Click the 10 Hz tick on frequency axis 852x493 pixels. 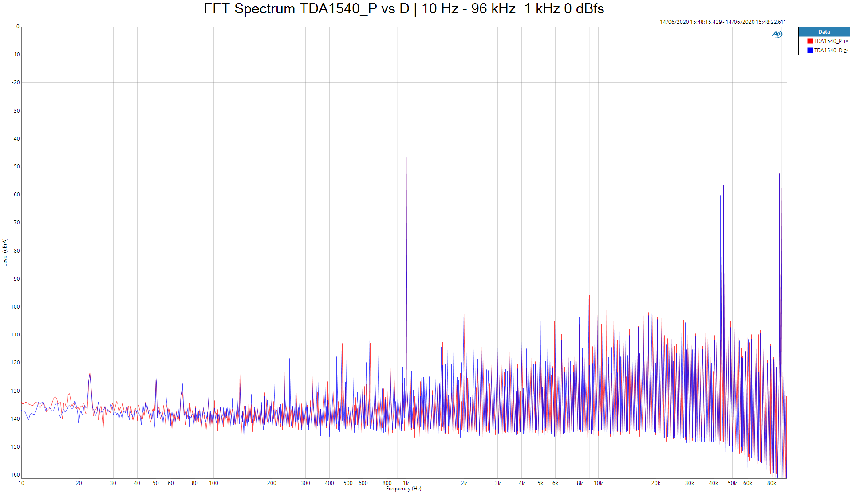pyautogui.click(x=21, y=483)
